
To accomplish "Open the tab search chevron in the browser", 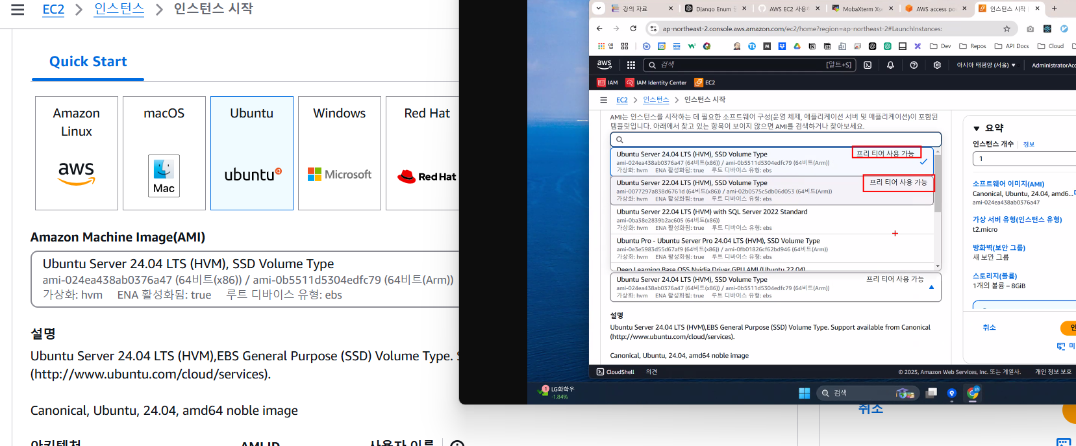I will 599,8.
